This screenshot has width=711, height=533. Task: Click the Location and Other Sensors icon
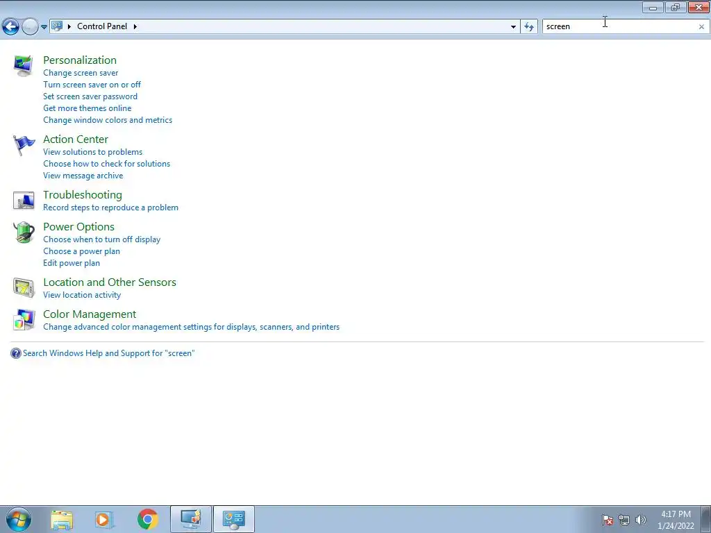tap(24, 288)
